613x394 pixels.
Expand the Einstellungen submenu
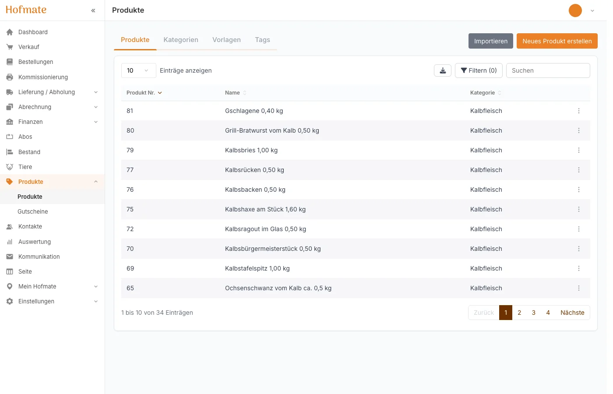click(36, 301)
